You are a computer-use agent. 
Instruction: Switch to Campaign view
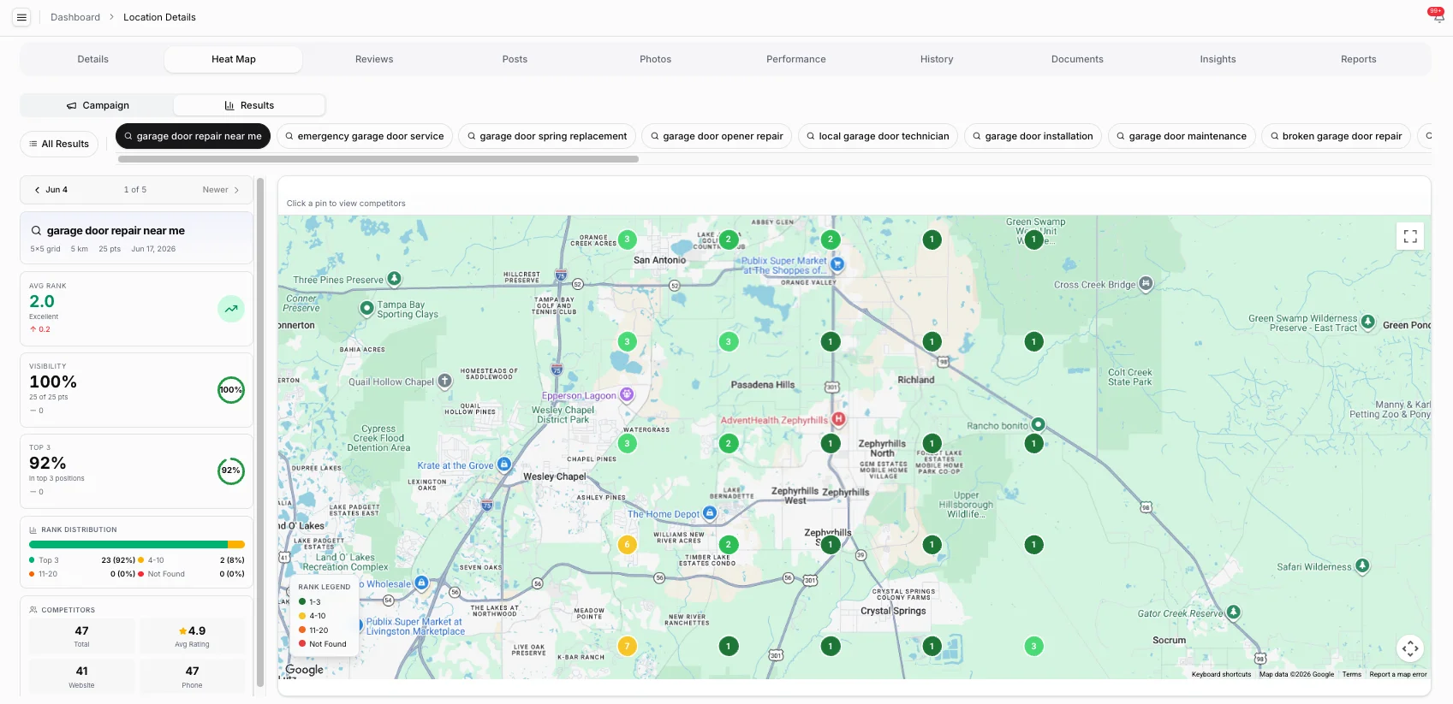point(98,105)
